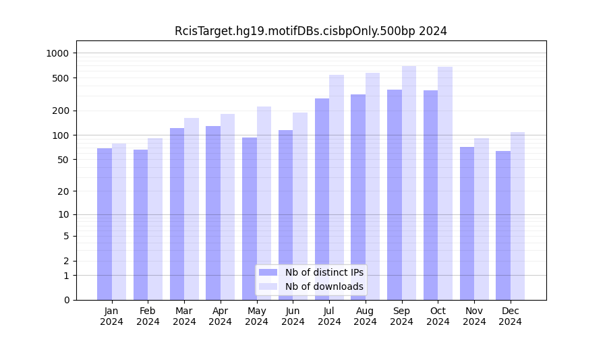Click the Feb 2024 distinct IPs bar
This screenshot has width=607, height=337.
(140, 224)
